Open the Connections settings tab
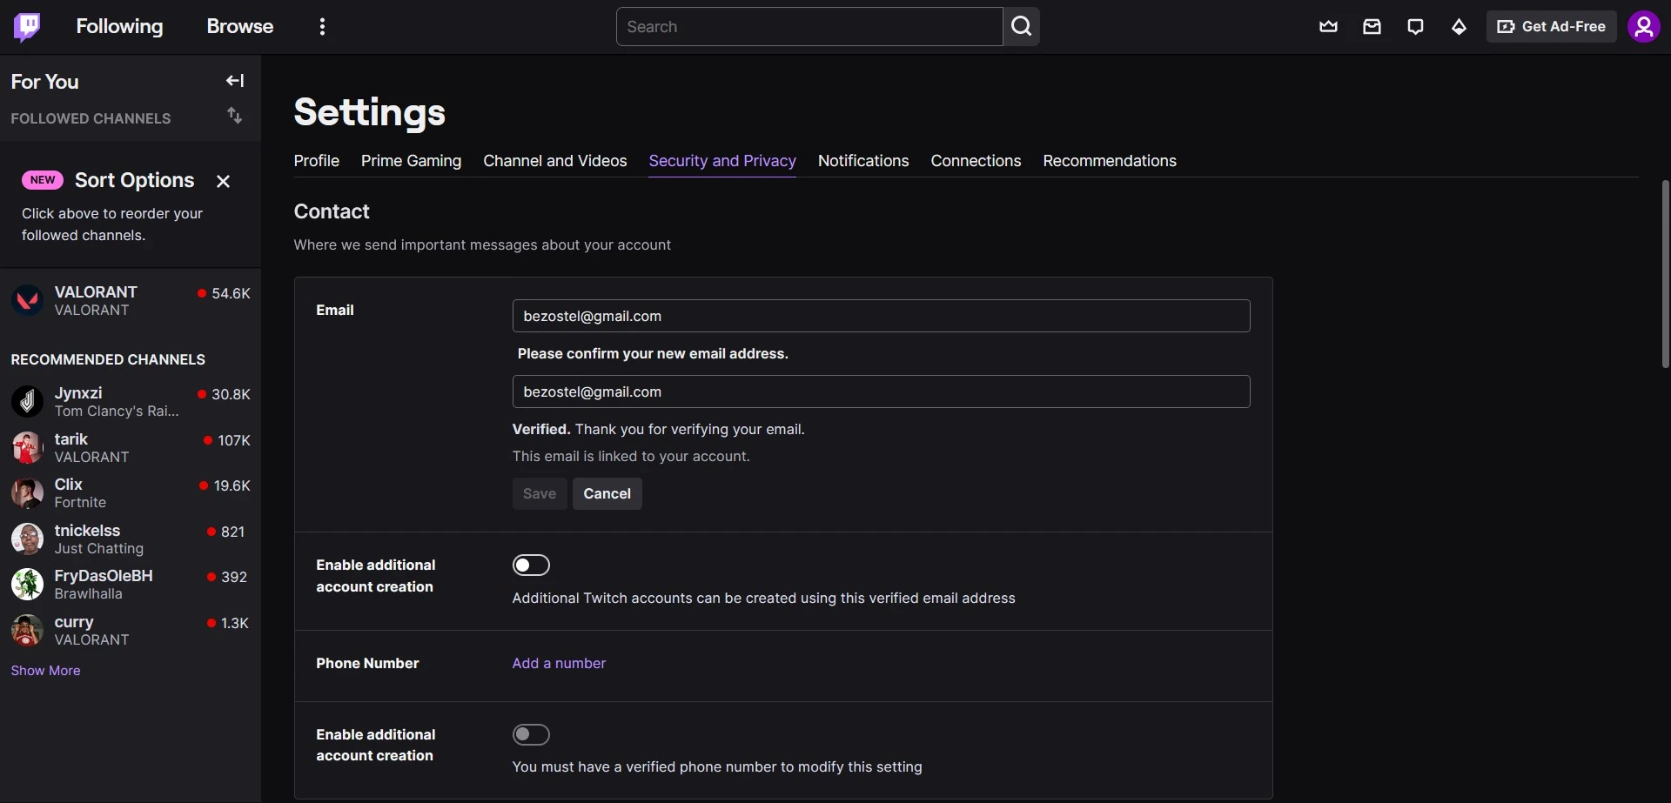Image resolution: width=1671 pixels, height=803 pixels. tap(976, 161)
